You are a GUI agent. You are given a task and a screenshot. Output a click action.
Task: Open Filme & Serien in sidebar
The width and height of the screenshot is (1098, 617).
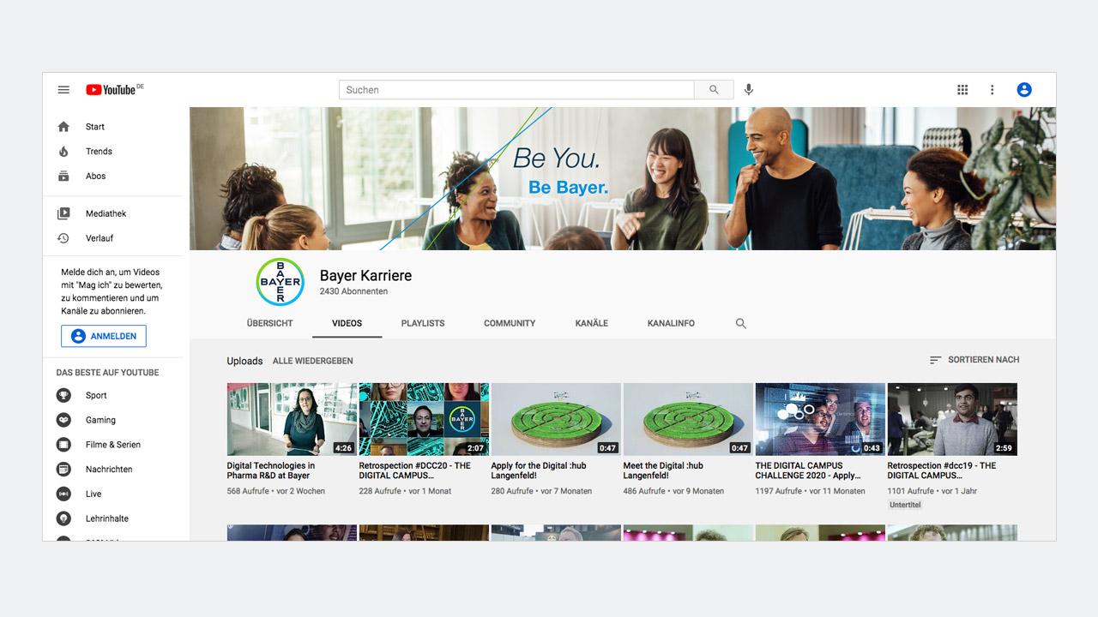coord(113,445)
